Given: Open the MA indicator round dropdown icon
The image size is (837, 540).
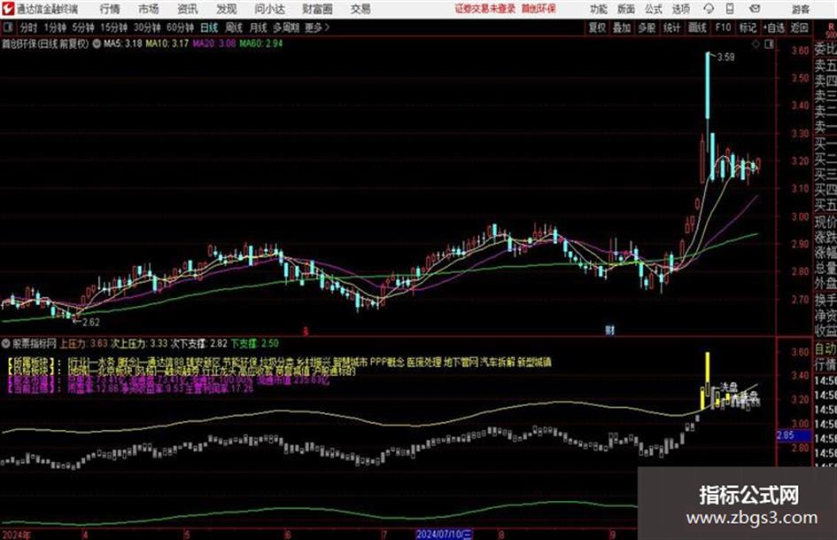Looking at the screenshot, I should tap(97, 43).
